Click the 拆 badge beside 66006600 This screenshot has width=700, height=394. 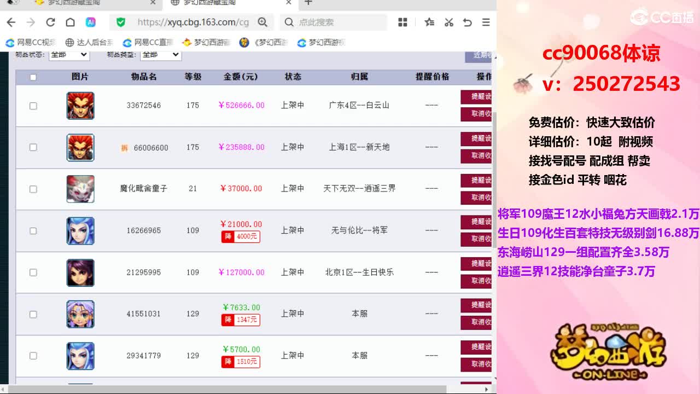click(x=124, y=148)
